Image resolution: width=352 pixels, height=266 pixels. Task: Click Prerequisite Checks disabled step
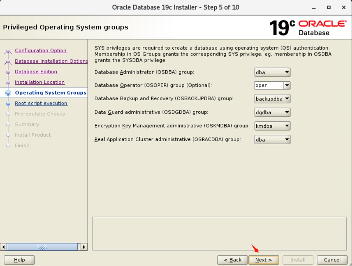point(40,114)
